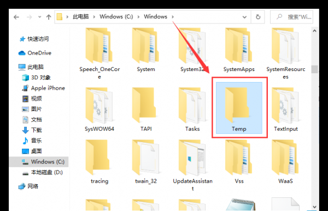Click the search magnifier icon
The height and width of the screenshot is (211, 328).
(x=279, y=16)
